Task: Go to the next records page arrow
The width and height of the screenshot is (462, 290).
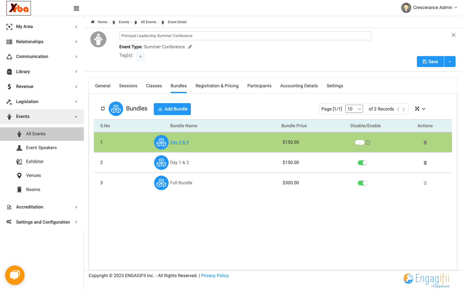Action: (x=404, y=109)
